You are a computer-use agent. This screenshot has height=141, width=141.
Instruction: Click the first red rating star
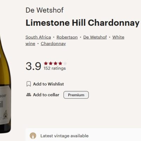(46, 63)
